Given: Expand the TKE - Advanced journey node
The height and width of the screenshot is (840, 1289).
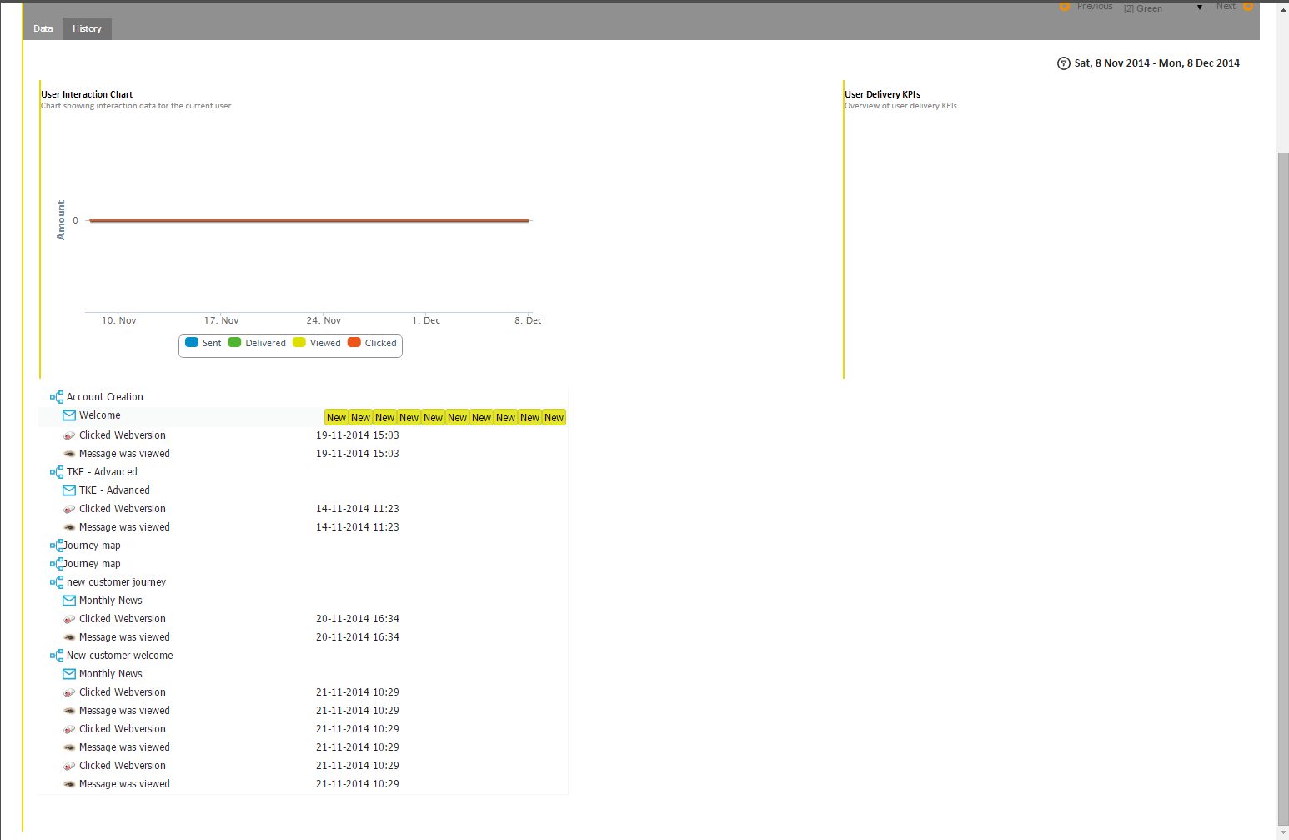Looking at the screenshot, I should 52,472.
